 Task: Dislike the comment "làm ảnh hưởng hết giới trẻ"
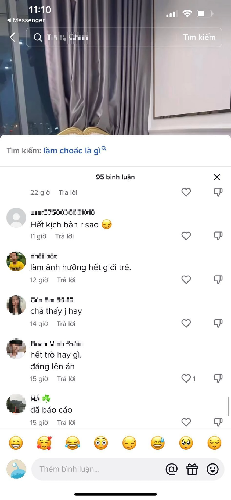click(218, 280)
